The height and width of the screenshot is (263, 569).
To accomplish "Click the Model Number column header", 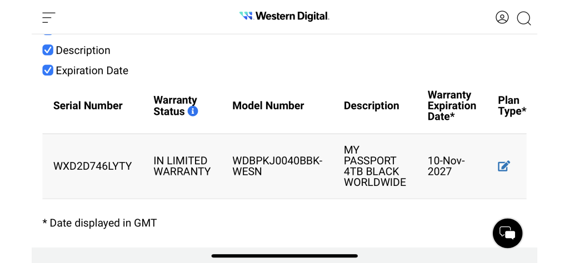I will tap(268, 106).
